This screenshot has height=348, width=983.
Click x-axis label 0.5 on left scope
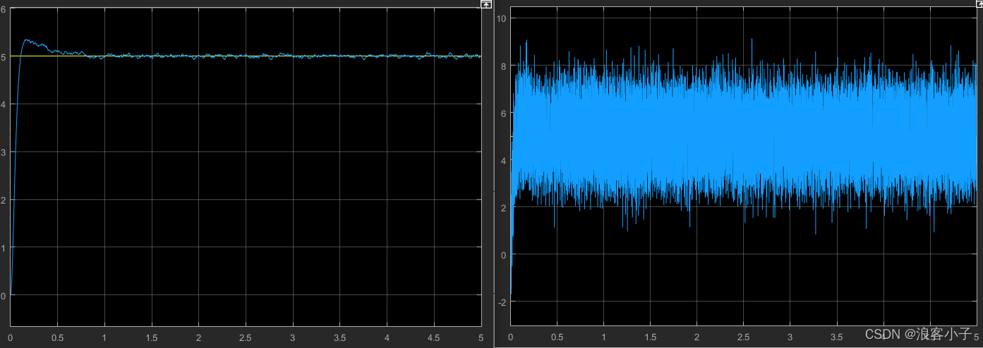tap(57, 338)
